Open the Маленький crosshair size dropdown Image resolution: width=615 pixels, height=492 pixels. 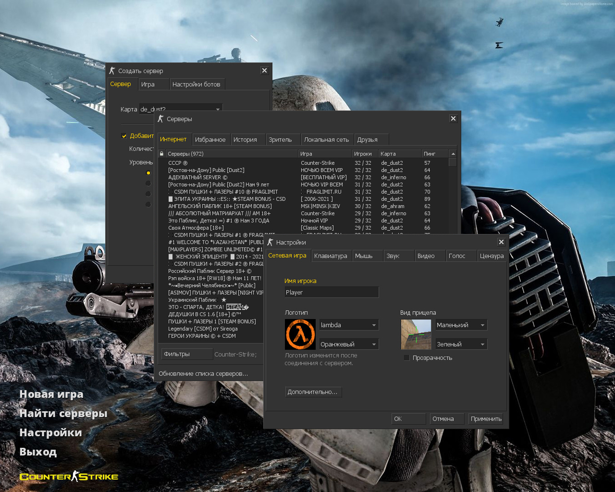[482, 325]
